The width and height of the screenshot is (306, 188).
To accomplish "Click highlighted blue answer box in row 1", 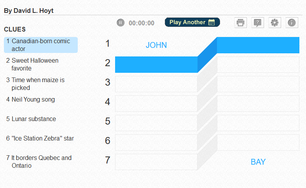I will [x=258, y=45].
